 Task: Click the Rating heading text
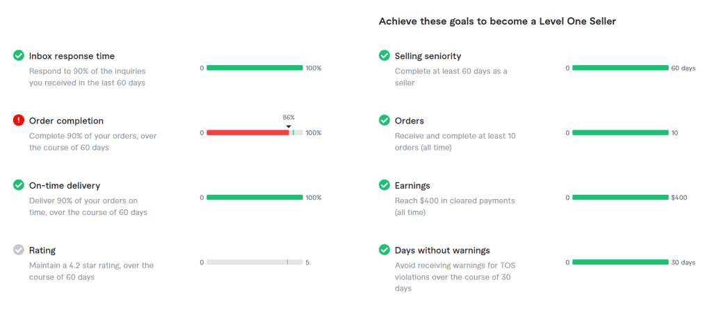(42, 250)
